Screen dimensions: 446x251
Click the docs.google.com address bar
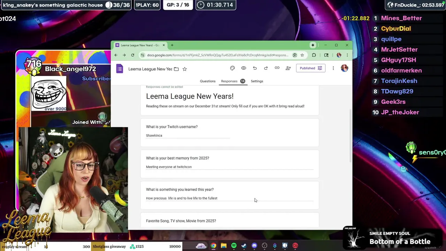pos(218,55)
